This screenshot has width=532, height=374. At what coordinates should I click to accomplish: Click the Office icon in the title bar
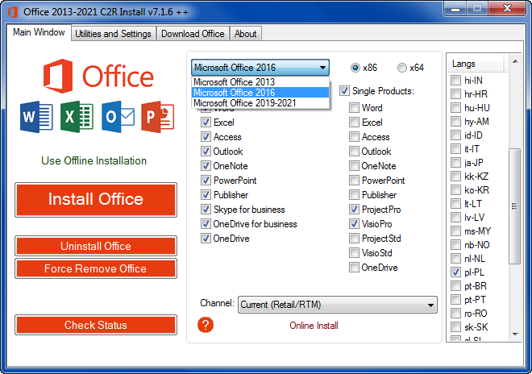click(13, 12)
